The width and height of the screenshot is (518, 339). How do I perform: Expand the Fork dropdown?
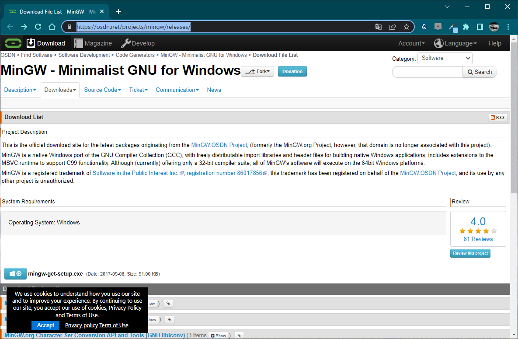click(257, 71)
